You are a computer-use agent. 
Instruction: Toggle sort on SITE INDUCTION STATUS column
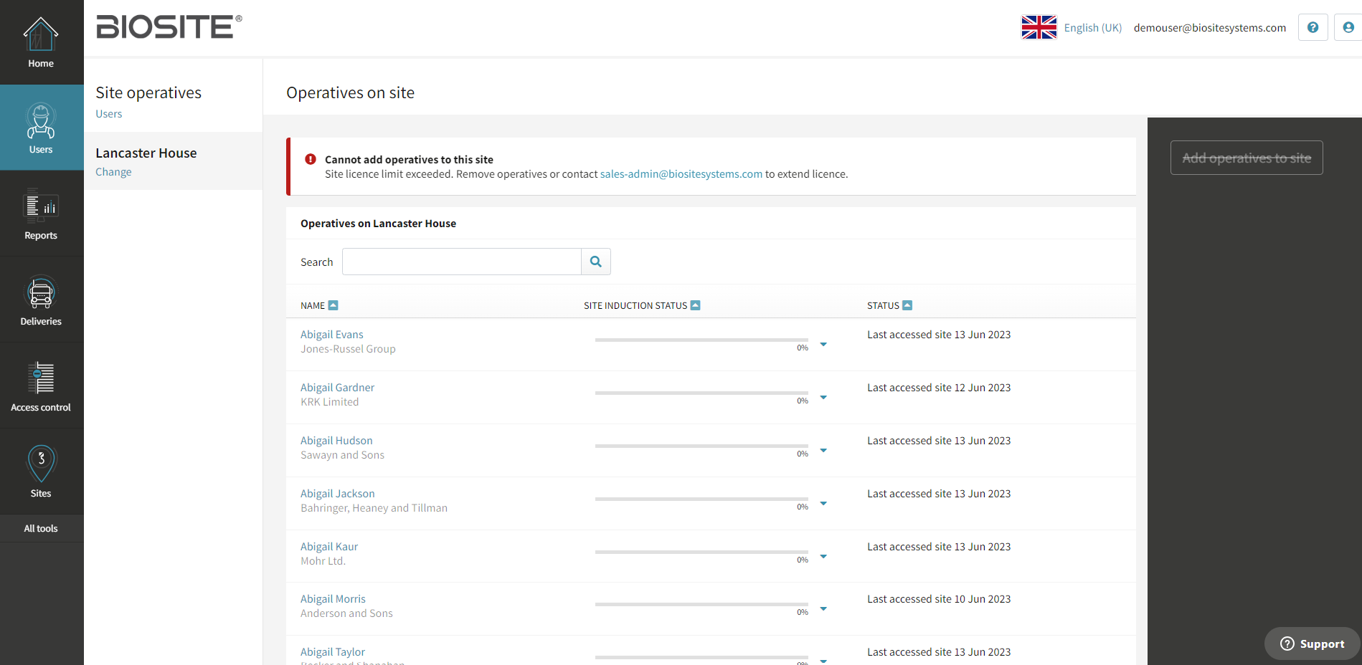coord(695,305)
